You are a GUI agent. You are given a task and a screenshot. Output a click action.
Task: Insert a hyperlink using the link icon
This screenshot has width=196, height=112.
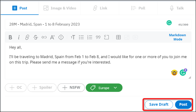[27, 37]
